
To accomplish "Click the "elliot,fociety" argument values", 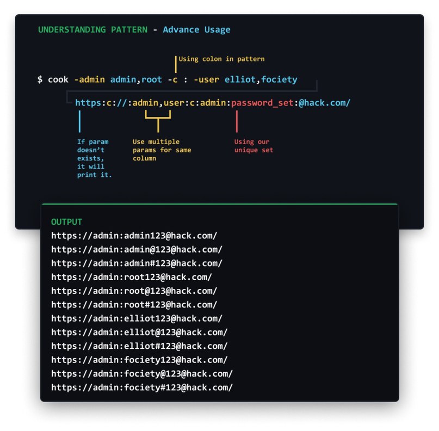I will point(261,80).
